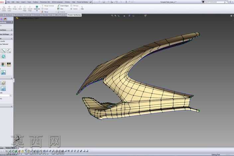Viewport: 234px width, 156px height.
Task: Click the Subdivide All tool
Action: 37,9
